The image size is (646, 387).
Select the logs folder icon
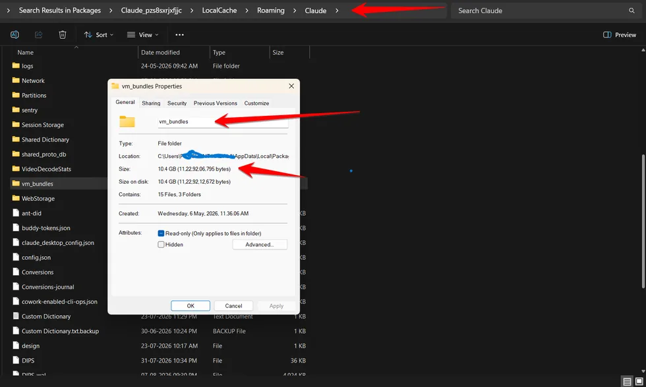(16, 66)
